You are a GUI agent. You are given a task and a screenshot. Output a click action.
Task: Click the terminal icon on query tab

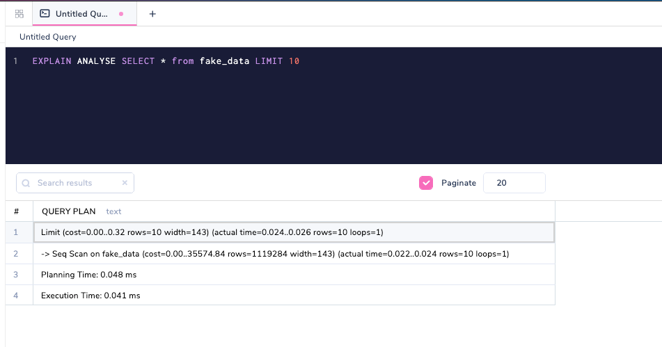(45, 13)
